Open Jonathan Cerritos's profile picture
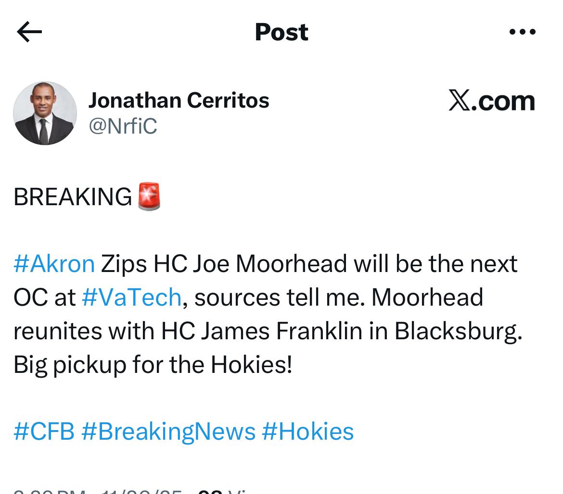This screenshot has height=494, width=563. (x=45, y=113)
